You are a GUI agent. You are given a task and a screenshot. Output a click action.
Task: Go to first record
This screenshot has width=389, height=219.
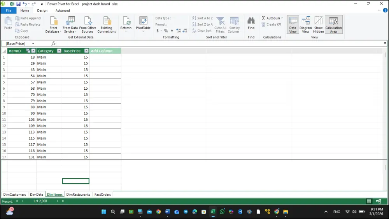pos(17,201)
